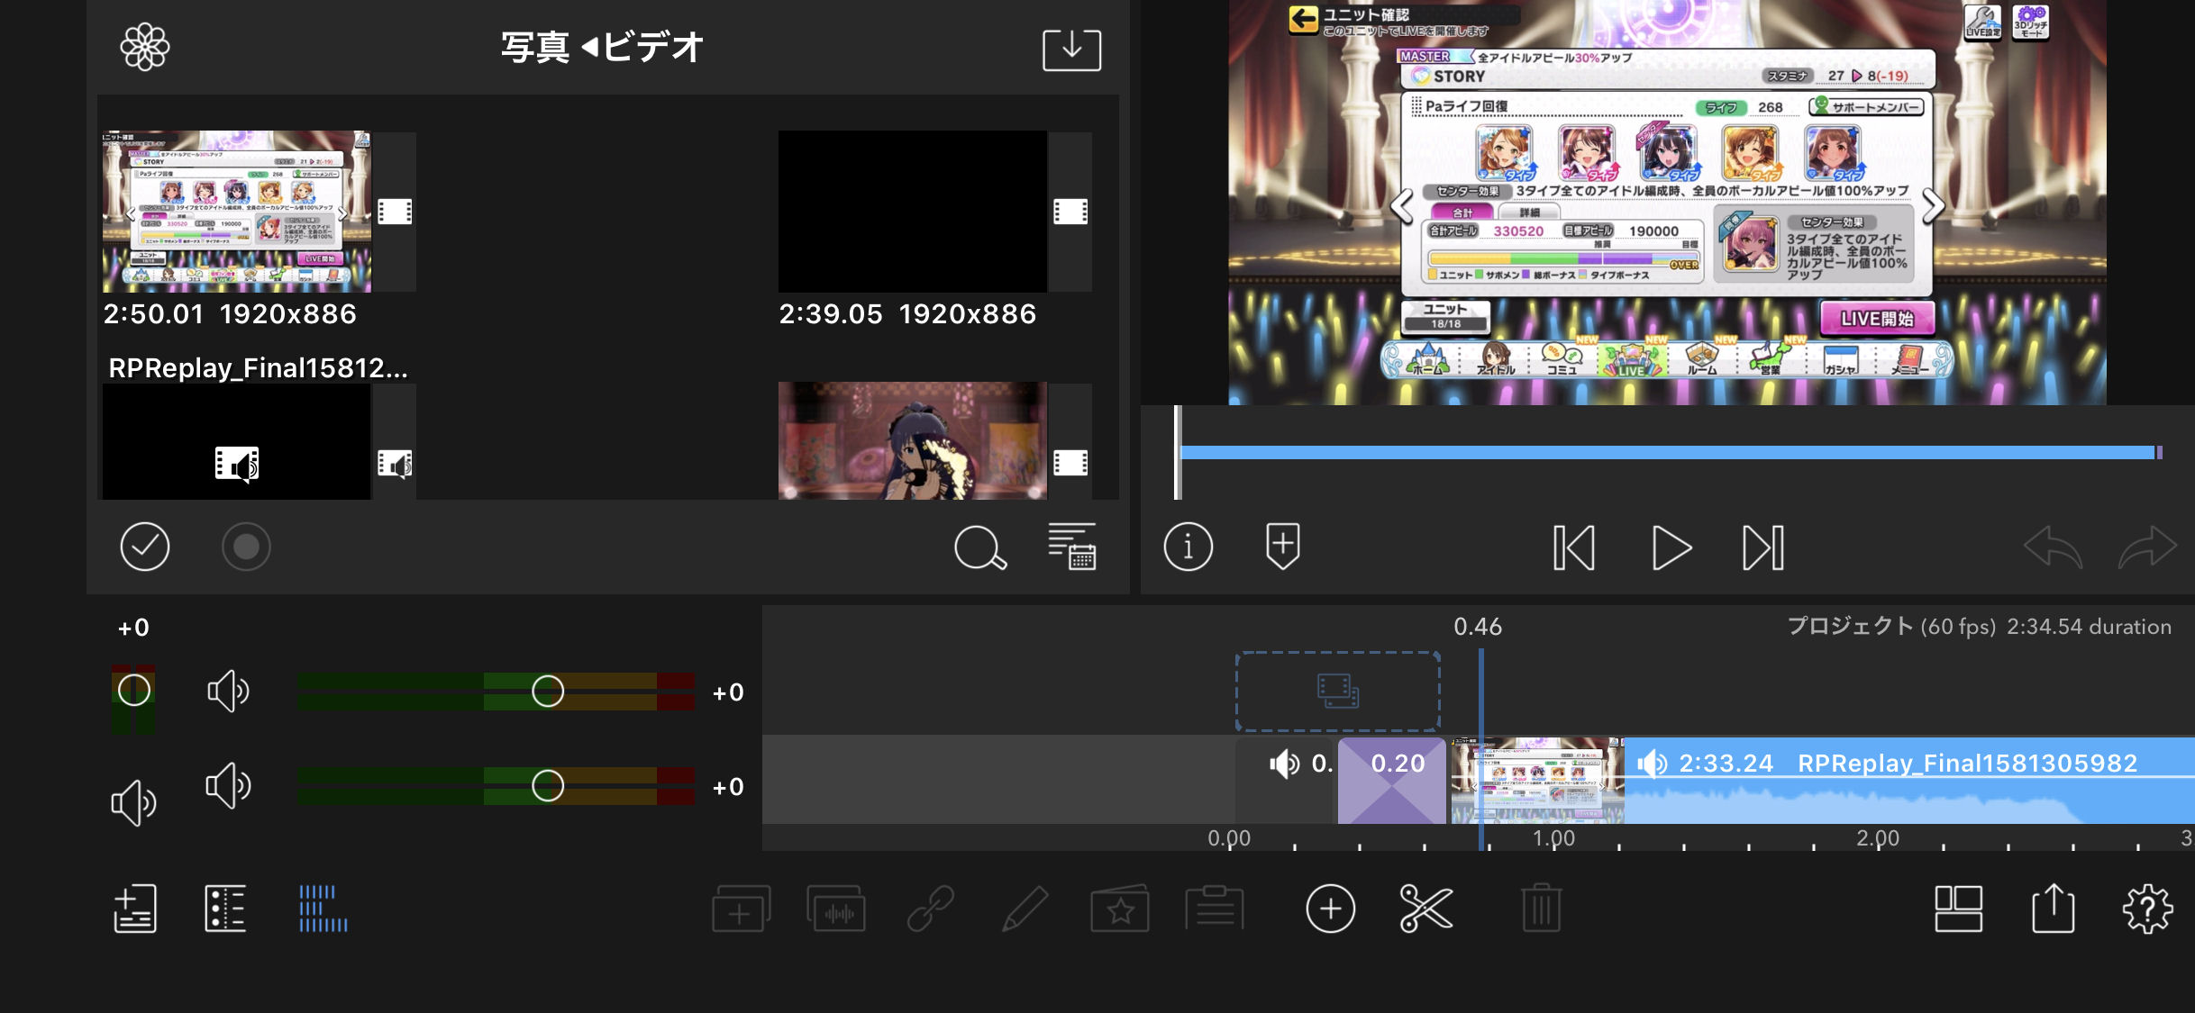Click the game screenshot clip thumbnail in timeline
Screen dimensions: 2195x1013
(x=1537, y=780)
